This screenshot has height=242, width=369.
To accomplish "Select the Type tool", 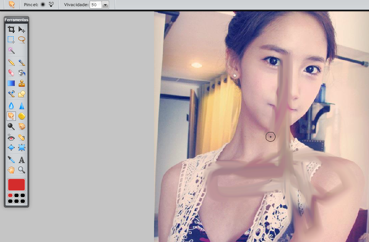I will click(22, 159).
